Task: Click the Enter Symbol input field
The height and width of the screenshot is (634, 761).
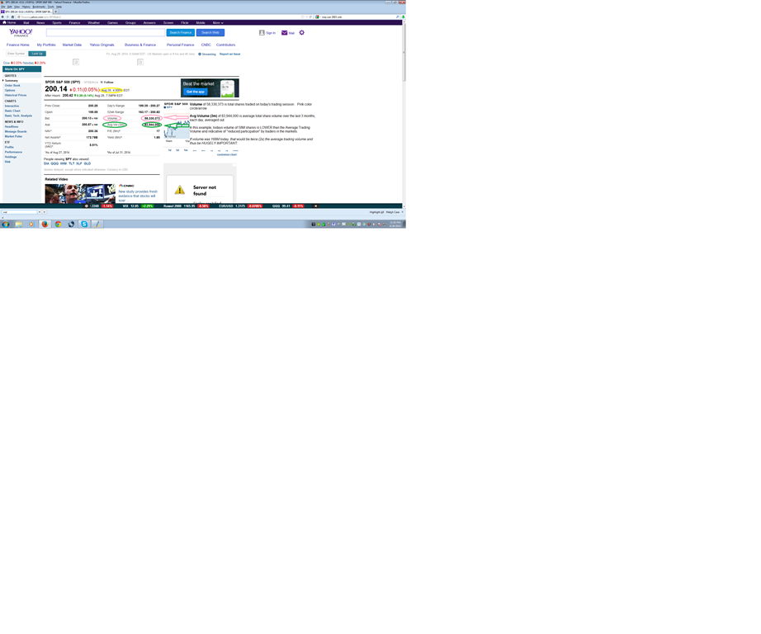Action: click(16, 54)
